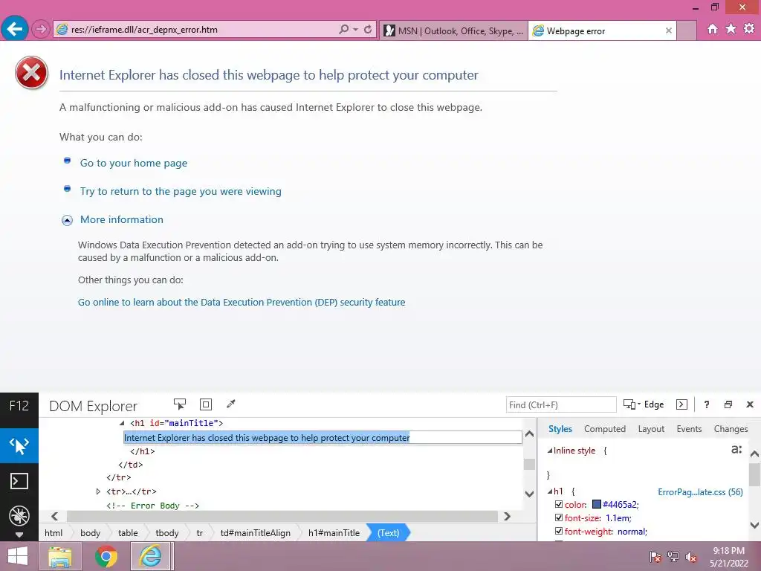Switch to the Changes tab
Screen dimensions: 761x571
coord(731,429)
